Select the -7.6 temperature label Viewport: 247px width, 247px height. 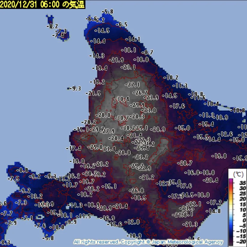tap(40, 226)
